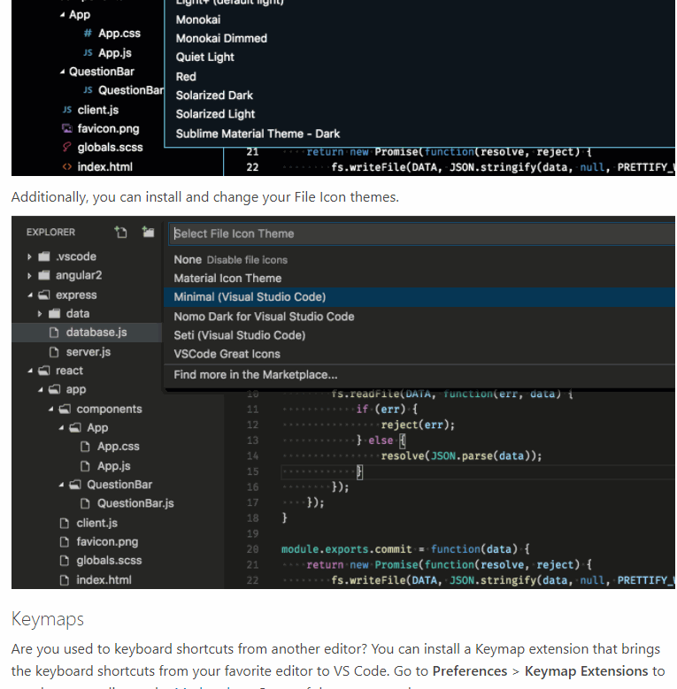Click the '} else {' code line
The height and width of the screenshot is (689, 677).
pyautogui.click(x=381, y=440)
